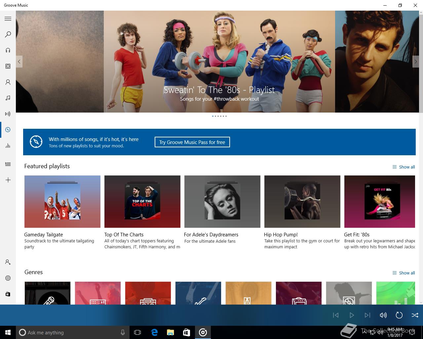The height and width of the screenshot is (339, 423).
Task: Click 'Songs for your #throwback workout' caption
Action: 219,99
